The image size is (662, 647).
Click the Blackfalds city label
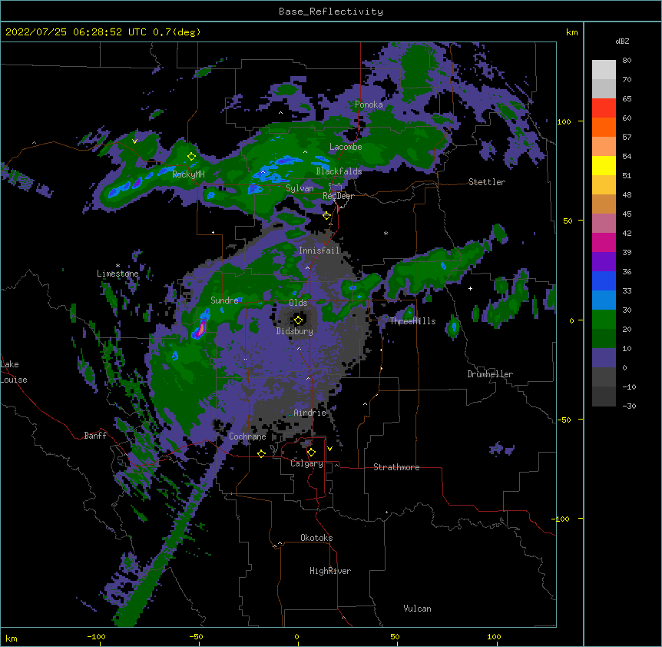[339, 171]
